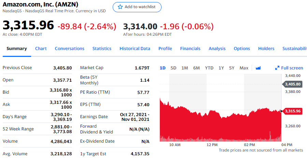Open the Statistics tab

pos(102,49)
